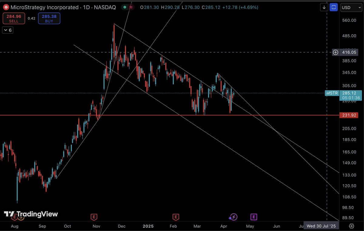Click the 285.38 BUY button

point(49,18)
